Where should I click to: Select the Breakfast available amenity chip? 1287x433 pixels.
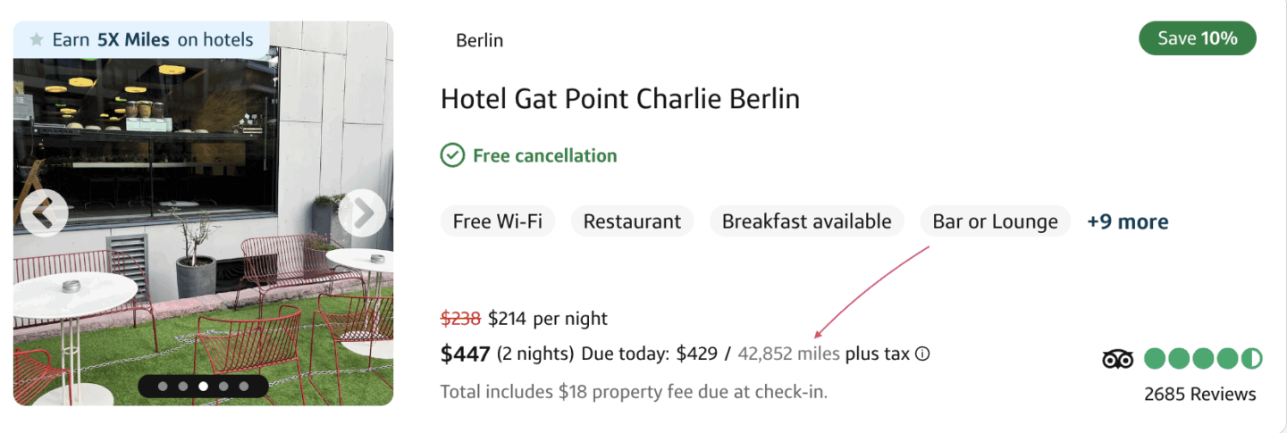click(806, 221)
